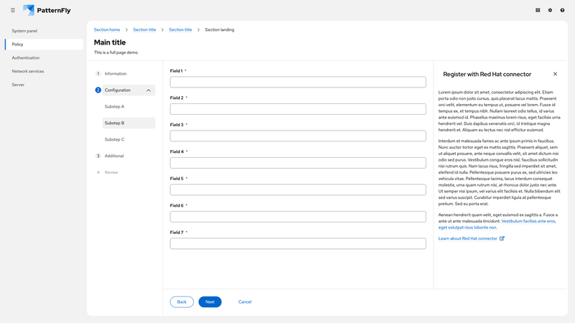Click step number 2 blue circle

[98, 90]
